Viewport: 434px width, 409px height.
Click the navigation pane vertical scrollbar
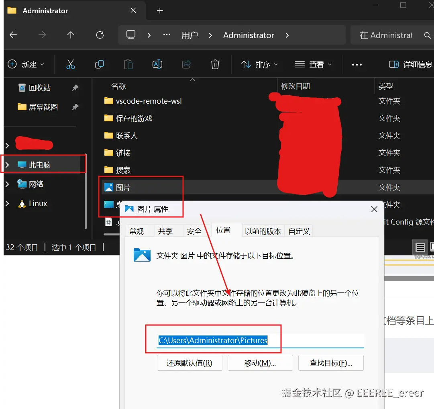click(x=86, y=191)
